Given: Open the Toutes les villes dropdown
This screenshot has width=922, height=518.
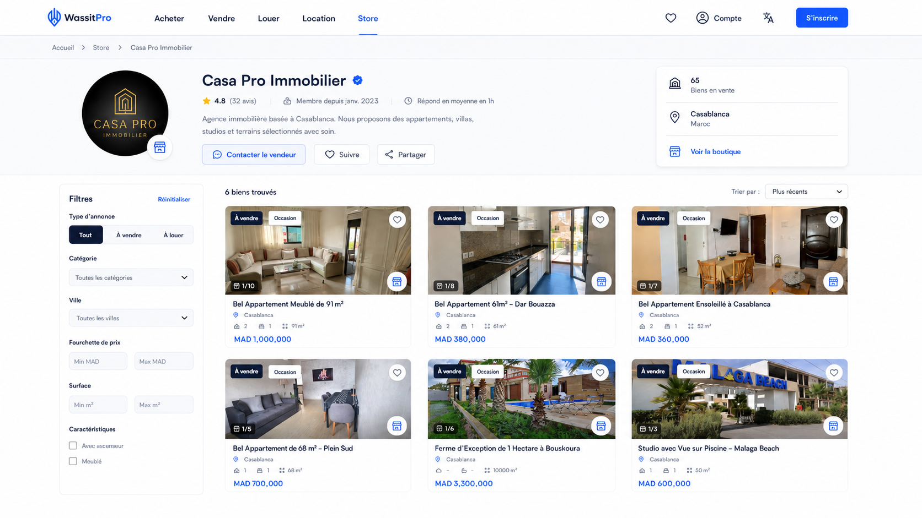Looking at the screenshot, I should point(131,318).
